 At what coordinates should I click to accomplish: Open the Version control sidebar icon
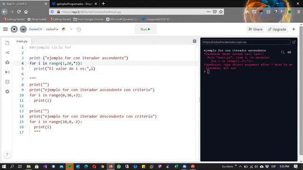pyautogui.click(x=8, y=52)
